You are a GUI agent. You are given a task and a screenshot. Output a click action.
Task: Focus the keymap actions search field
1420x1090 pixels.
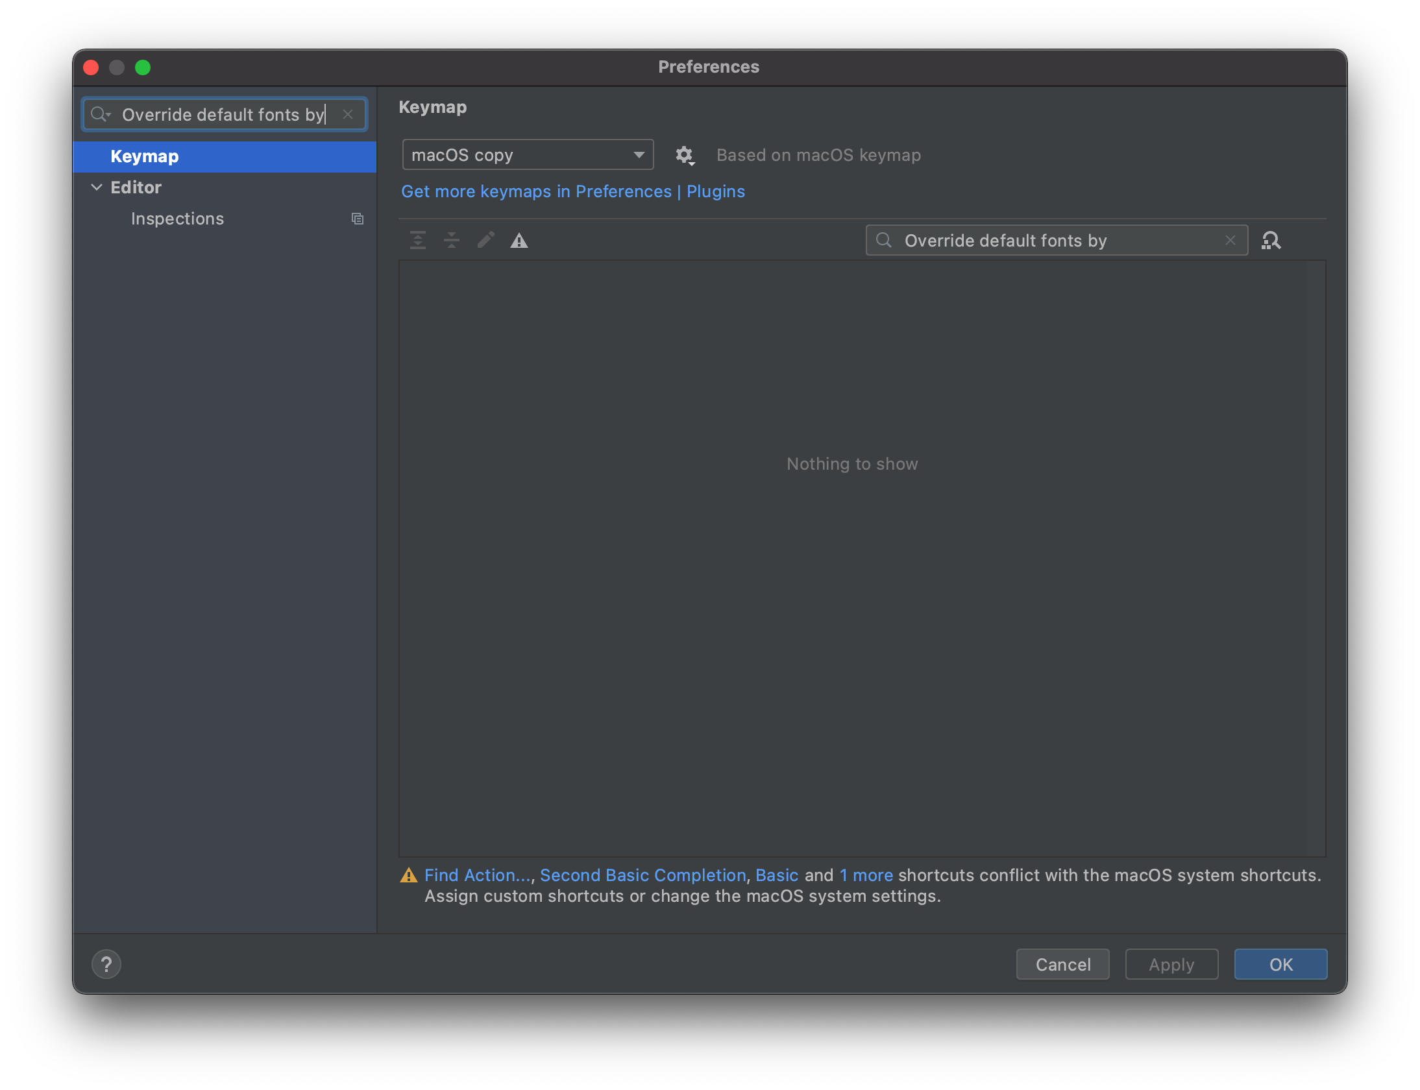pos(1057,240)
